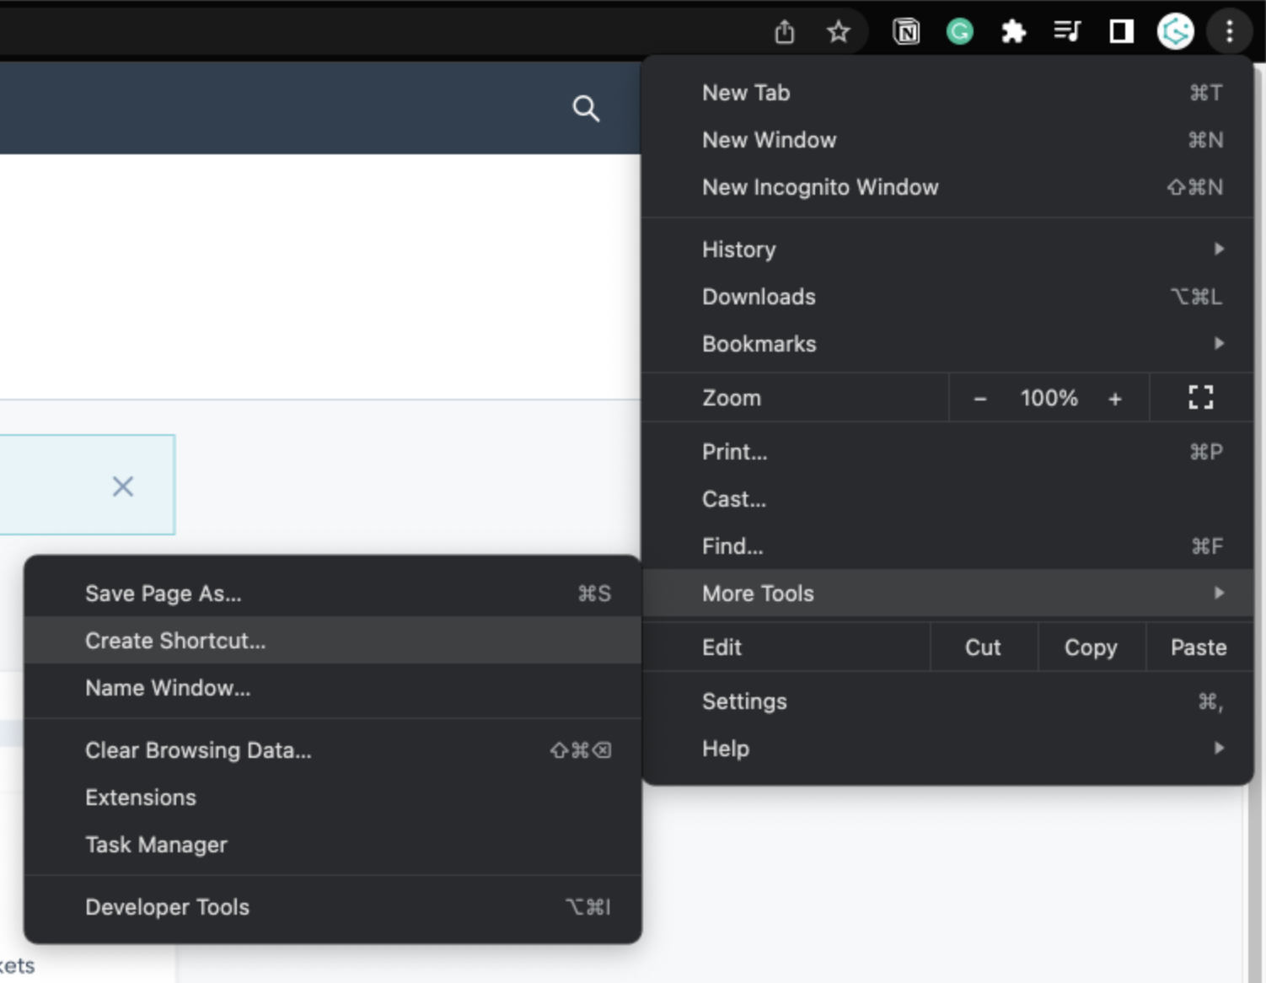Open the Extensions puzzle piece menu

point(1014,32)
